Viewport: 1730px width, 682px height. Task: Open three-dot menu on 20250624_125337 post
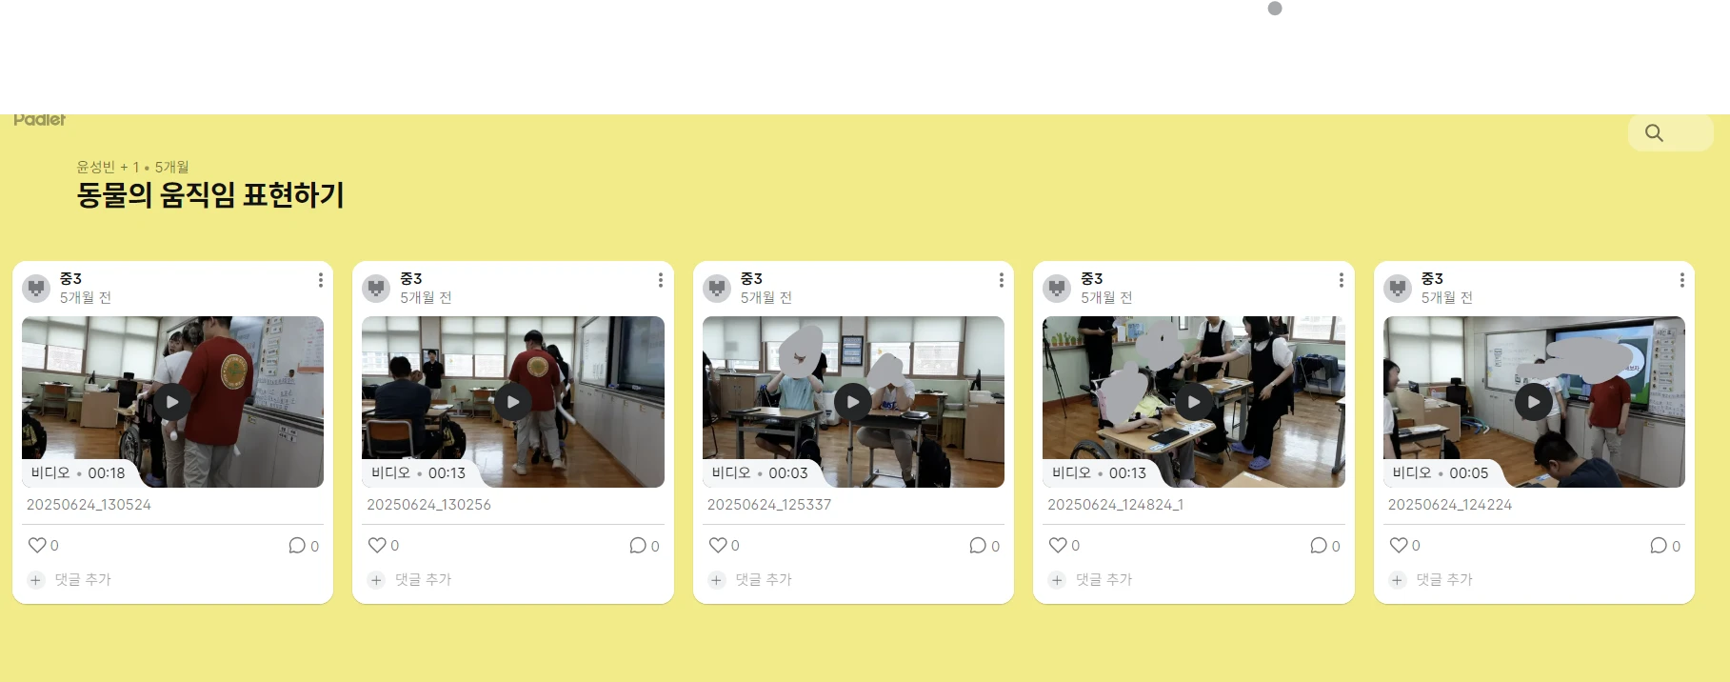click(1002, 280)
